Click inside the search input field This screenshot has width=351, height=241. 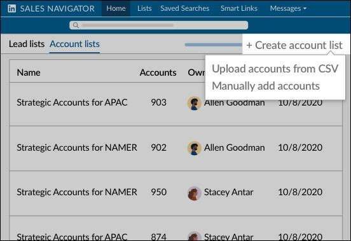click(159, 25)
